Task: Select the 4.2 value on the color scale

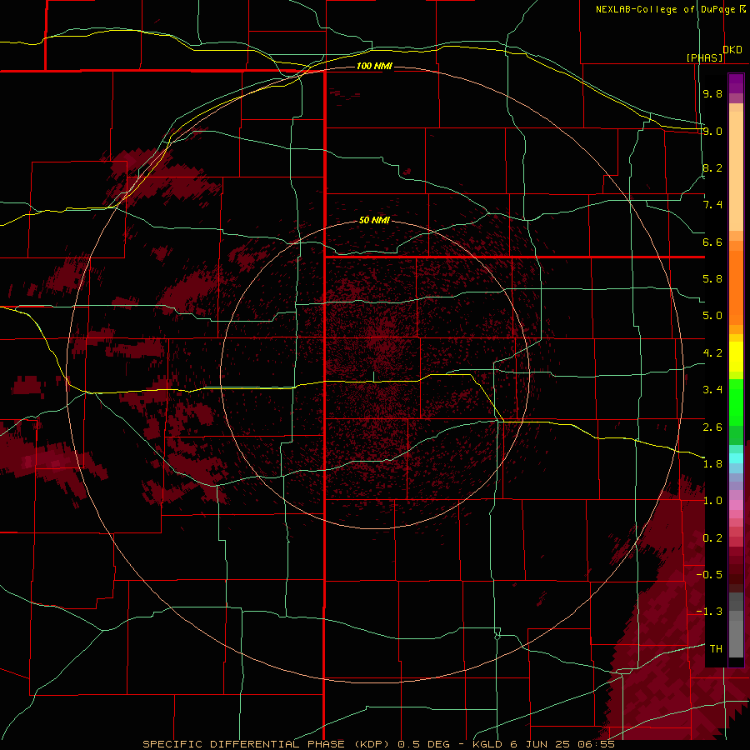Action: click(x=712, y=353)
